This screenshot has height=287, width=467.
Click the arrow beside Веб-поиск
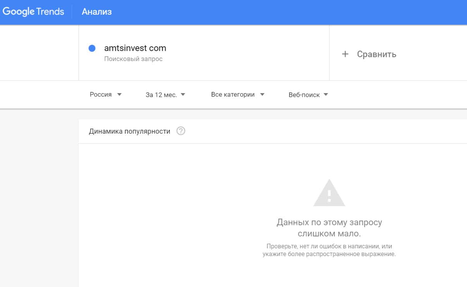pyautogui.click(x=326, y=95)
